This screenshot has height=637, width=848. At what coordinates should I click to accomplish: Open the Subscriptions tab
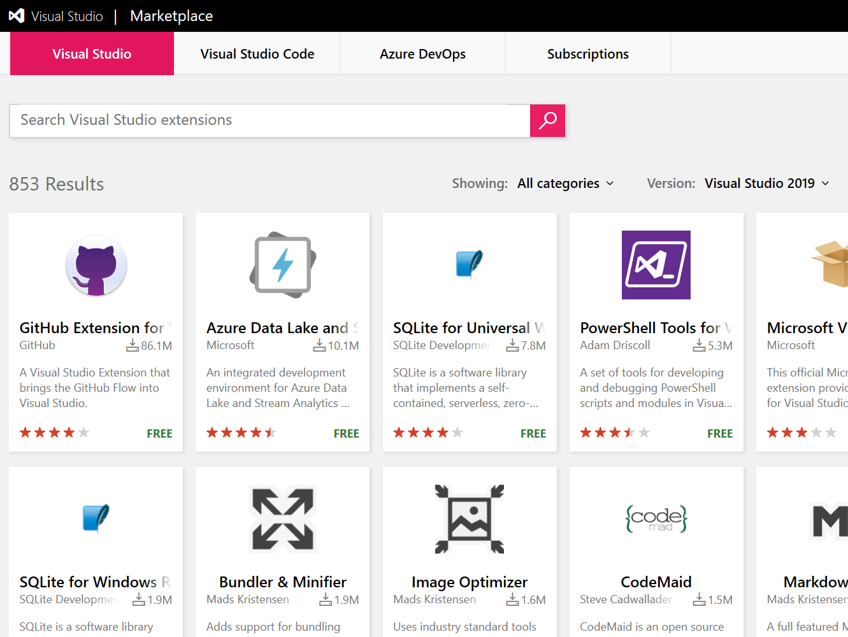coord(588,54)
